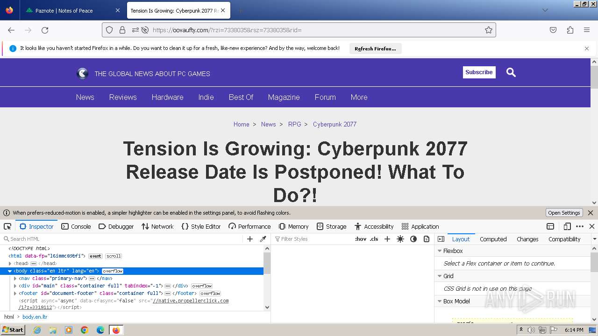This screenshot has width=598, height=336.
Task: Click the RPG breadcrumb link
Action: tap(294, 124)
